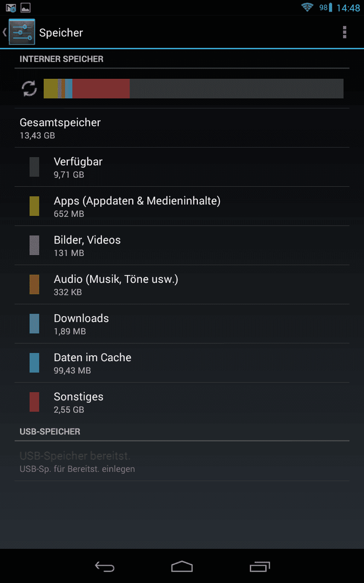
Task: Tap the red segment in storage bar
Action: coord(101,89)
